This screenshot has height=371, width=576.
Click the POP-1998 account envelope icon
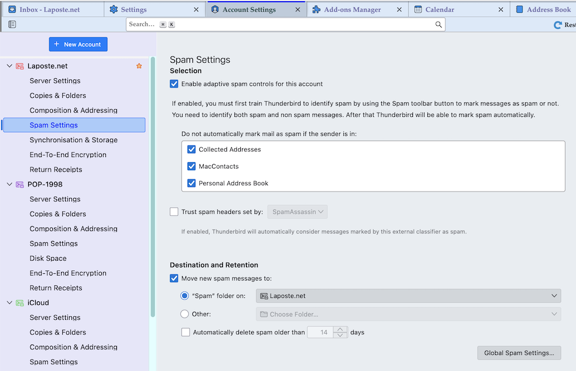click(x=20, y=185)
